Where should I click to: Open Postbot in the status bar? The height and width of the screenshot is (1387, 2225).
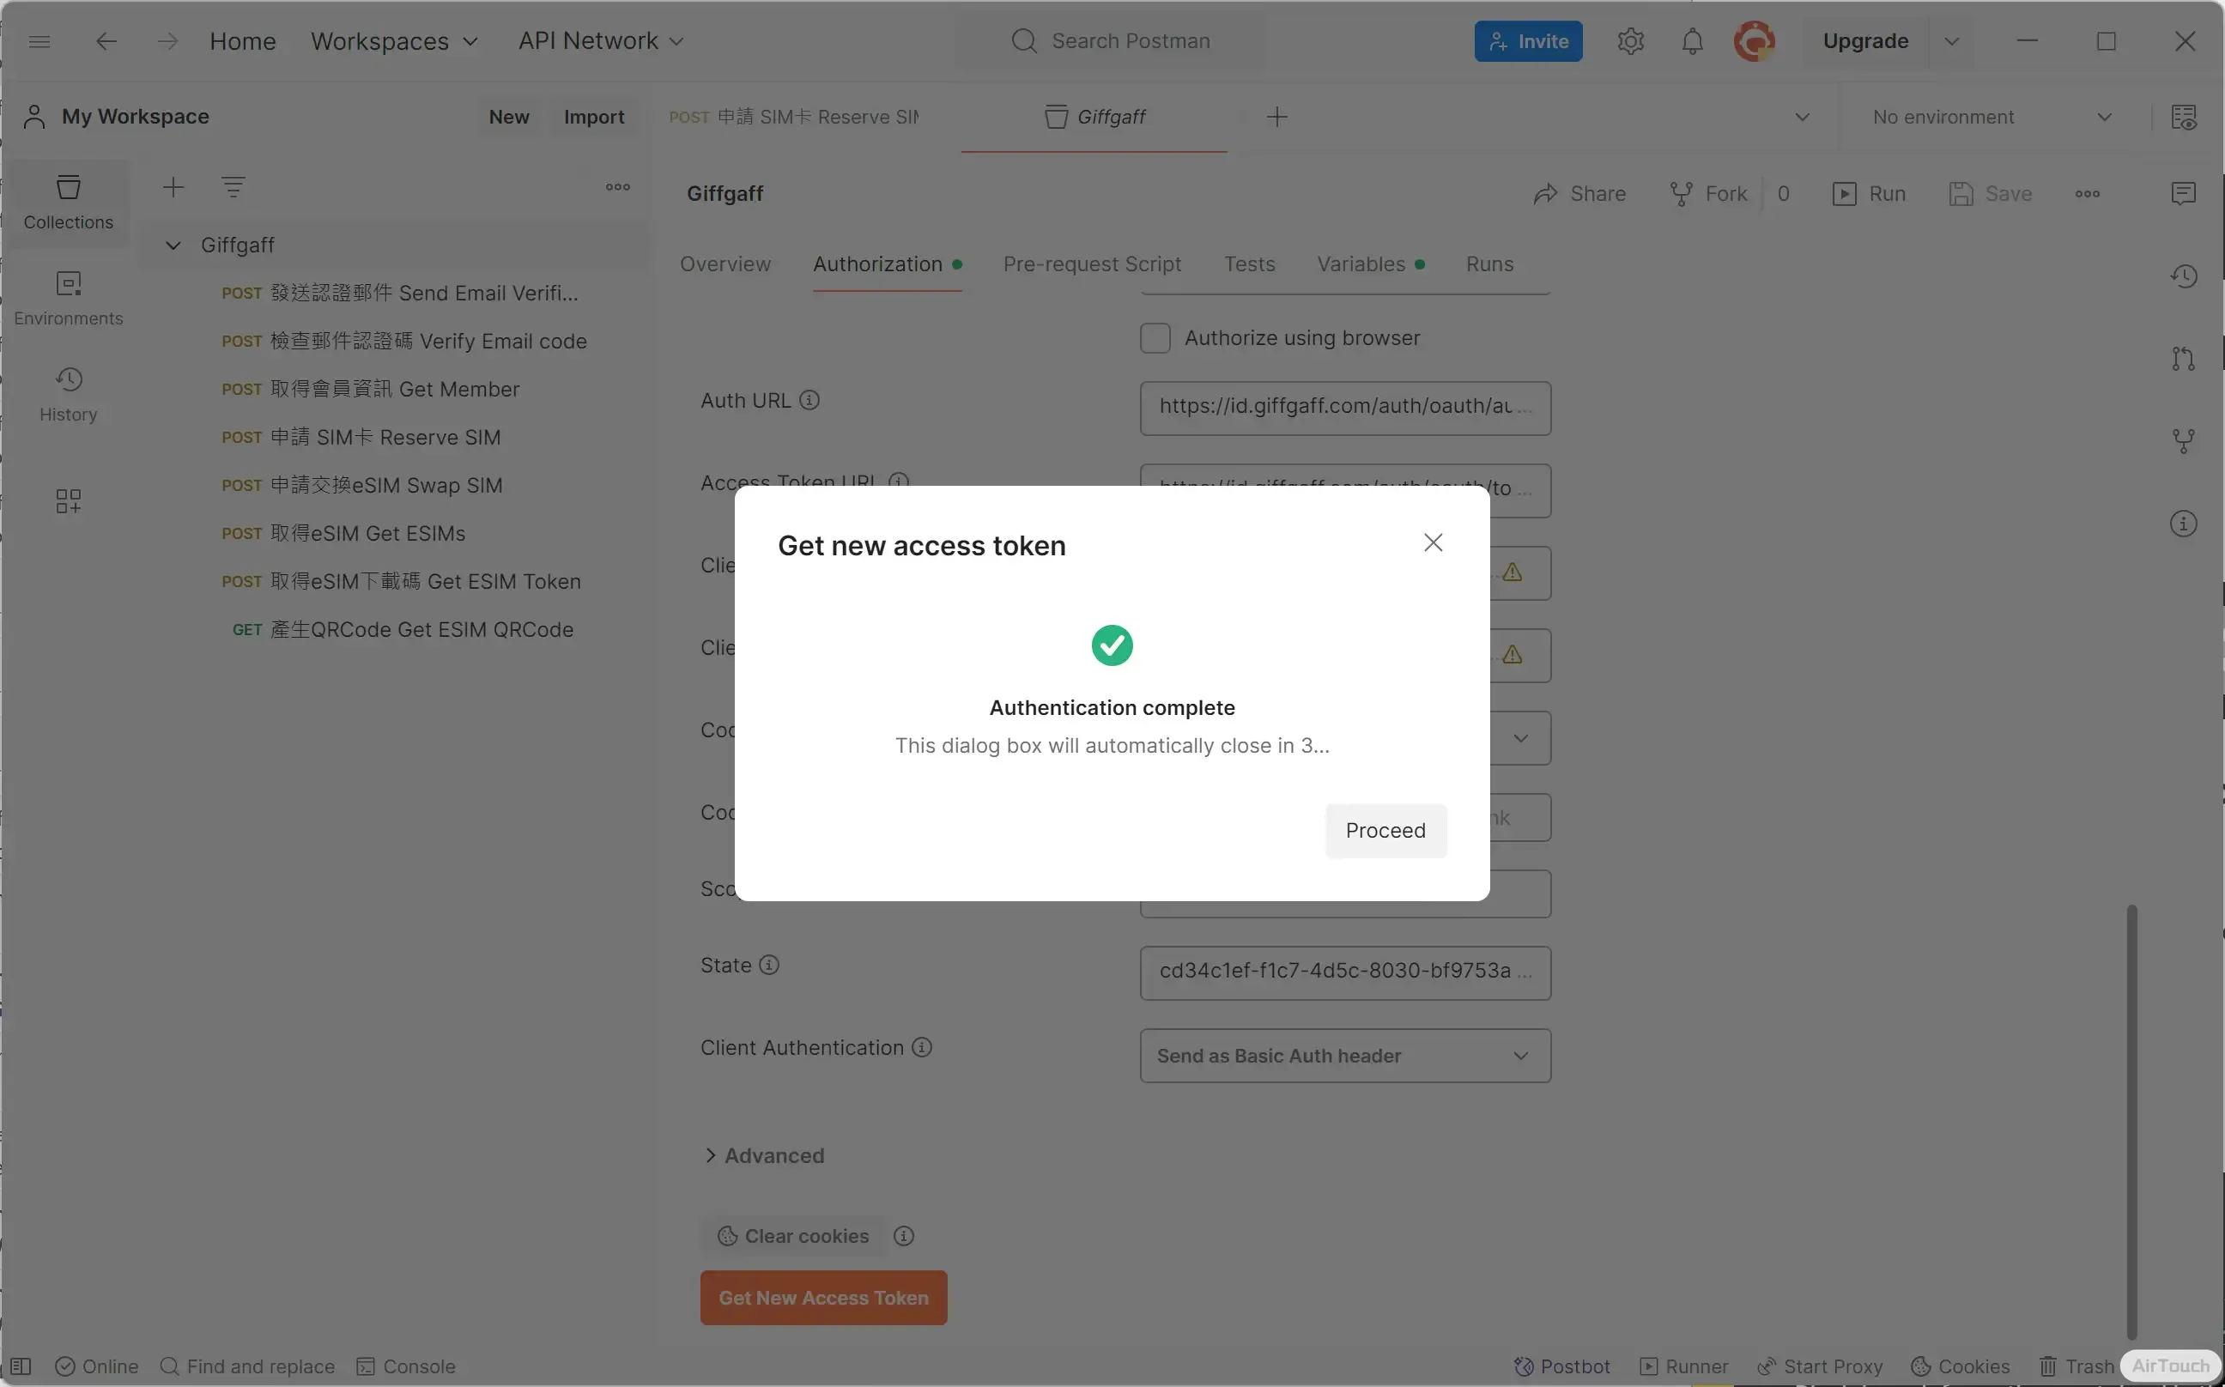pyautogui.click(x=1561, y=1366)
